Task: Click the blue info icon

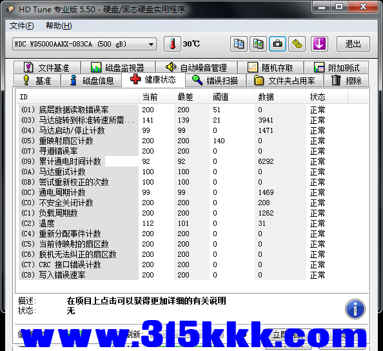Action: coord(355,309)
